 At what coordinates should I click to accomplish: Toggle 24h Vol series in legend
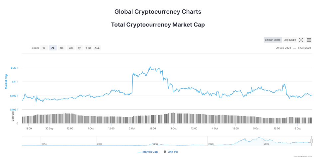coord(173,152)
